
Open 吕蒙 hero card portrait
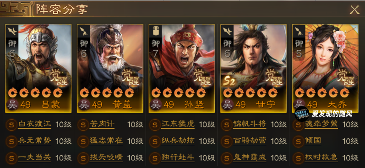click(38, 68)
